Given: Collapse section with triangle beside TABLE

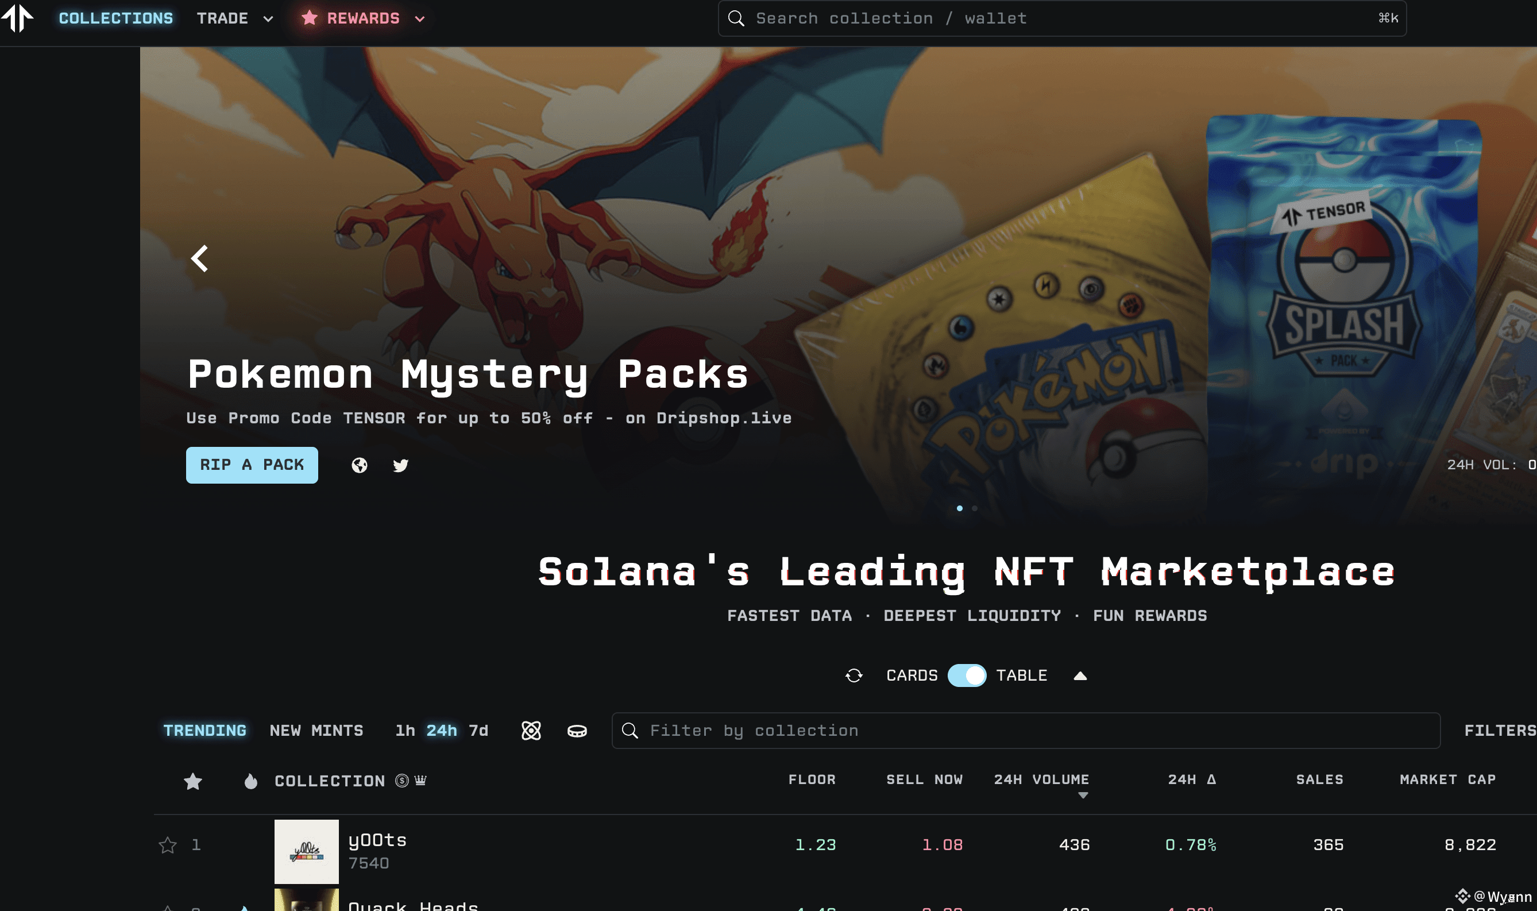Looking at the screenshot, I should click(x=1080, y=676).
